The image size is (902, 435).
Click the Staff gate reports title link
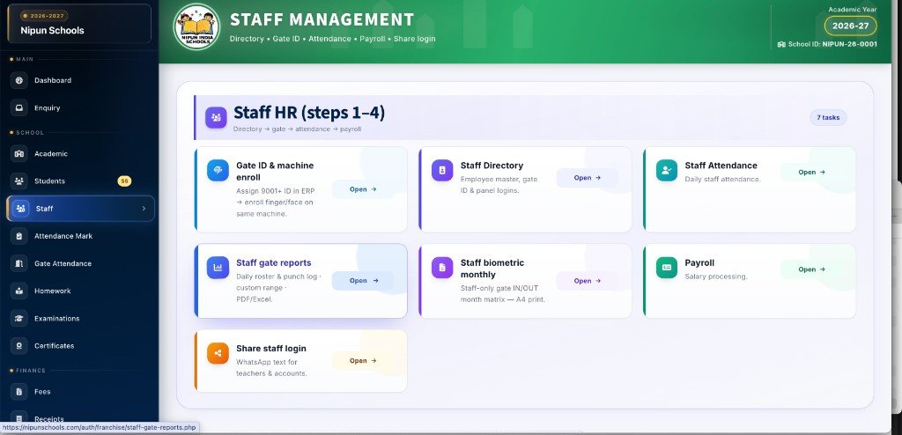pyautogui.click(x=274, y=263)
